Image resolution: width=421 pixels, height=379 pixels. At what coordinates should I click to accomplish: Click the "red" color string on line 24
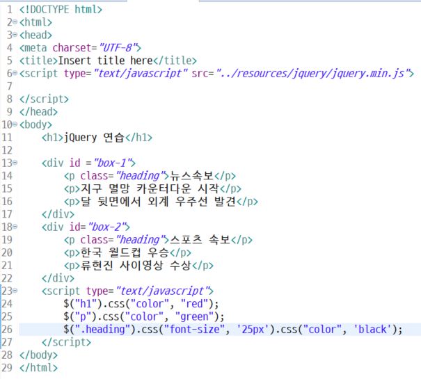[195, 304]
